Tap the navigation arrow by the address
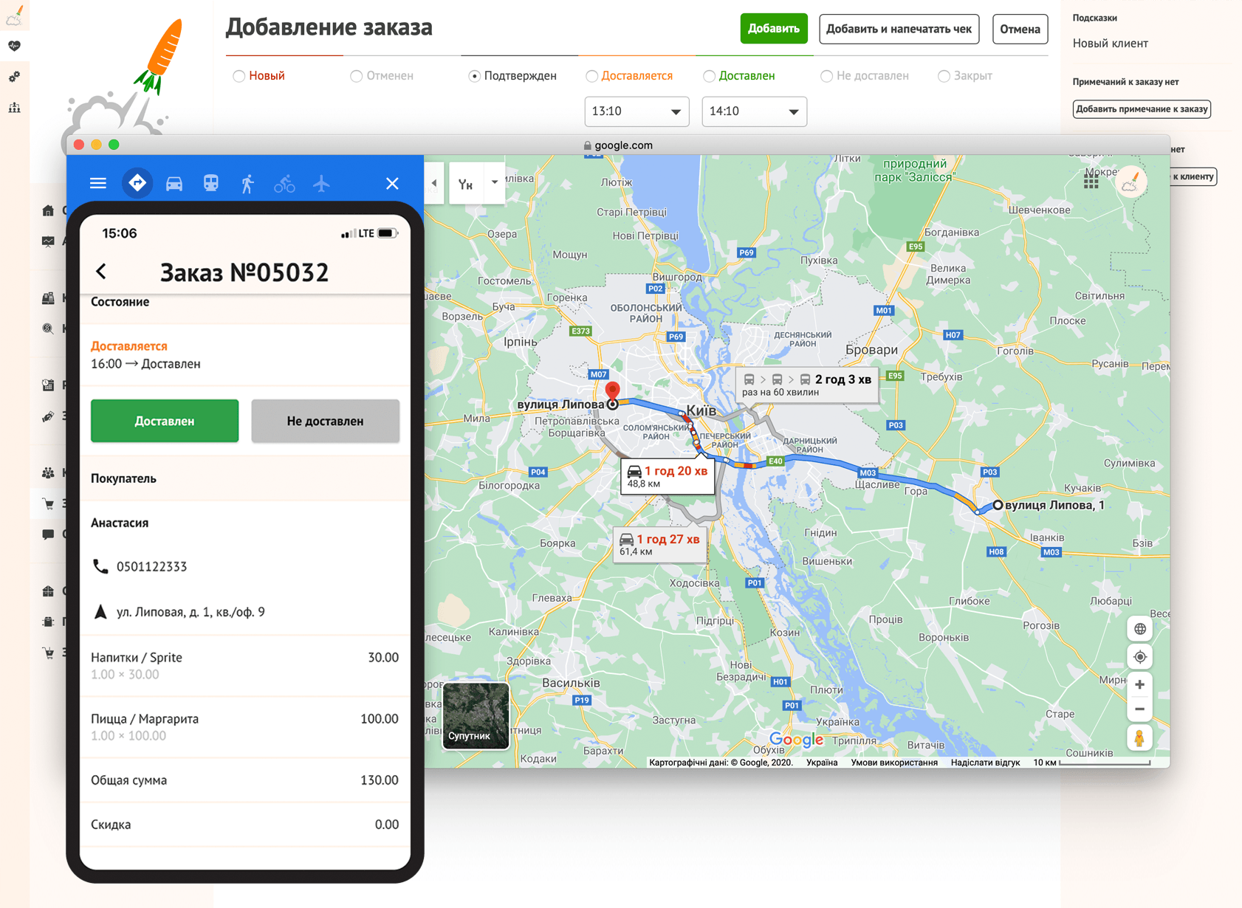 click(100, 611)
